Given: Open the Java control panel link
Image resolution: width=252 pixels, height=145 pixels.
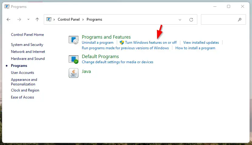Looking at the screenshot, I should coord(86,71).
